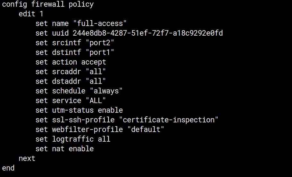Screen dimensions: 292x177
Task: Click the "next" keyword
Action: [x=27, y=158]
